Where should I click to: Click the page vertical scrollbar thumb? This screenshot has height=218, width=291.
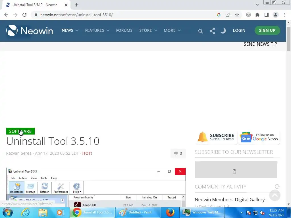click(288, 39)
